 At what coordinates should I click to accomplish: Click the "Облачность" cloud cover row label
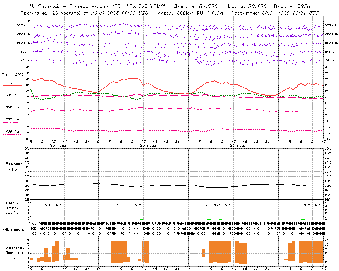pyautogui.click(x=14, y=230)
